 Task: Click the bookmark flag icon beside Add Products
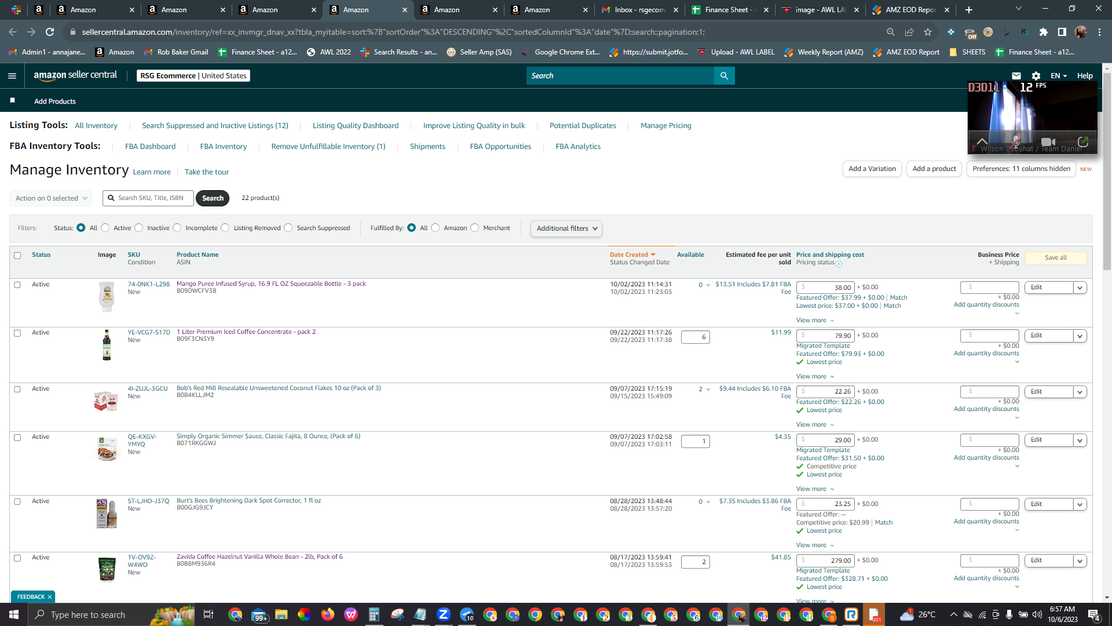coord(13,101)
